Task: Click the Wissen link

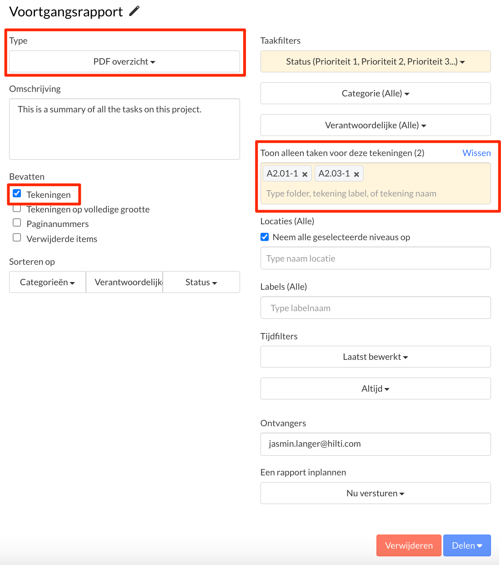Action: (476, 153)
